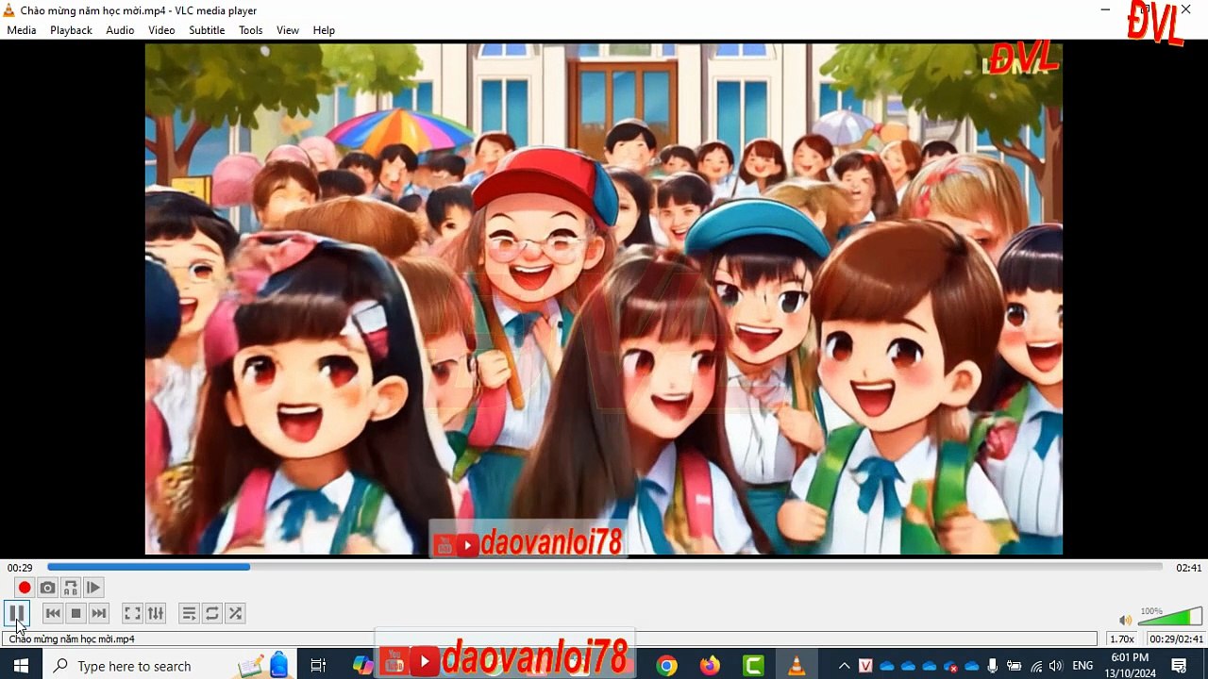Open Firefox from the taskbar

(710, 666)
